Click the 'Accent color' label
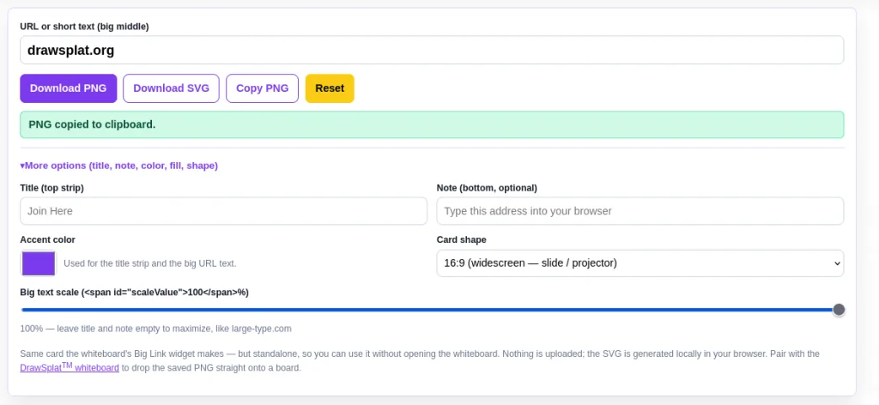 tap(48, 239)
